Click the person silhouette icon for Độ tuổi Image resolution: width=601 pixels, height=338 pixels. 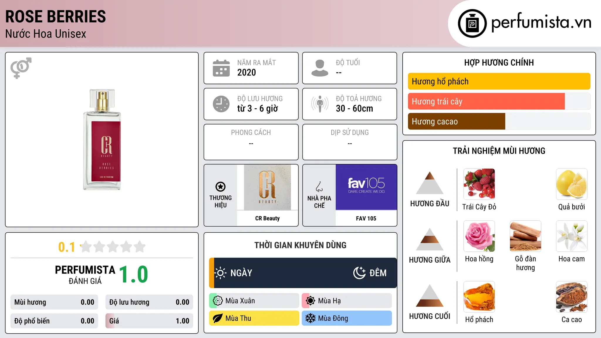tap(320, 68)
